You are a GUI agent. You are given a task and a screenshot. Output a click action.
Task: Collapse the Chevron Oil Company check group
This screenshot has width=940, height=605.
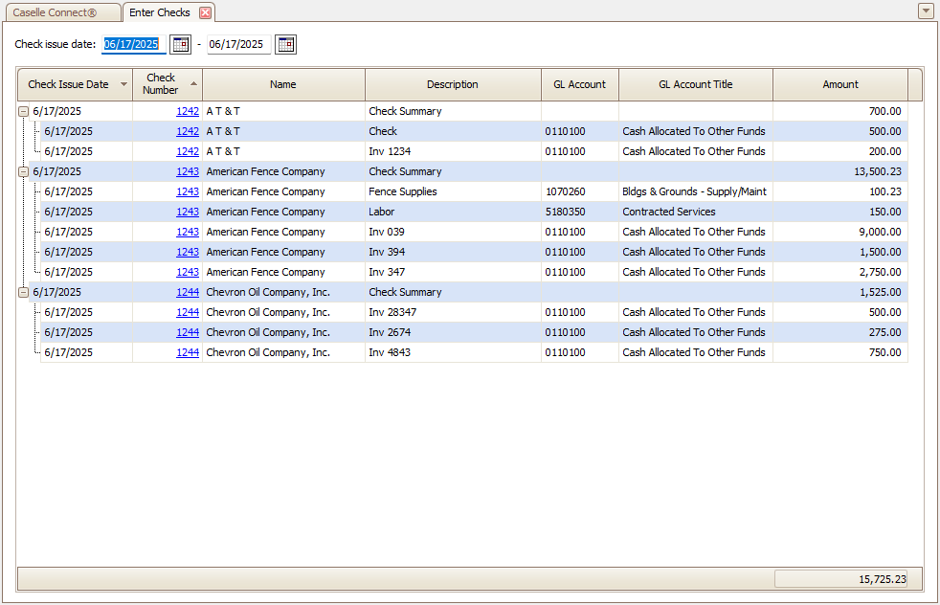click(x=24, y=293)
